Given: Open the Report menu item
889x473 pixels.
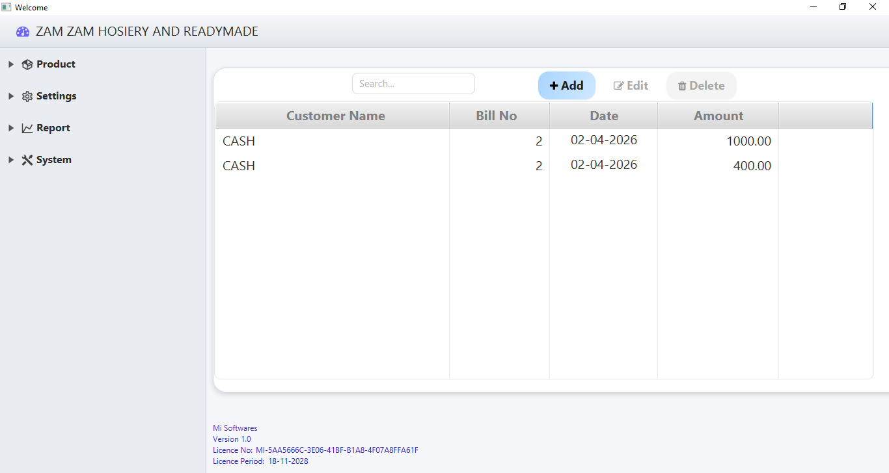Looking at the screenshot, I should pyautogui.click(x=52, y=127).
